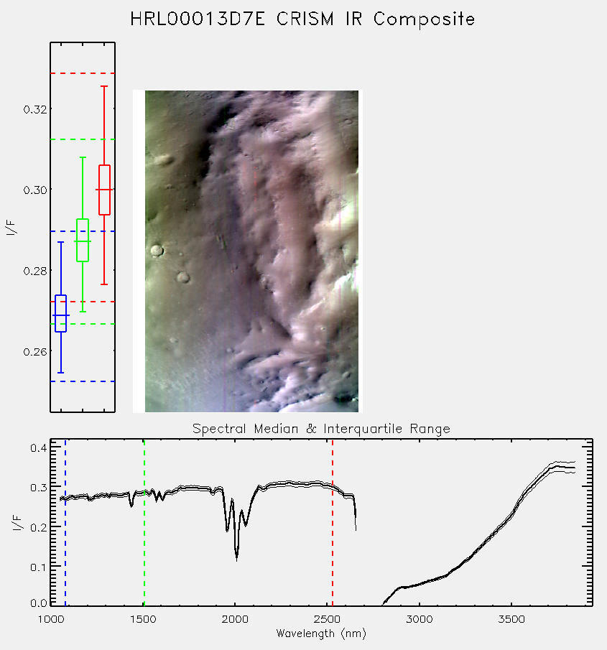Click the CRISM IR composite image
607x650 pixels.
pos(251,251)
